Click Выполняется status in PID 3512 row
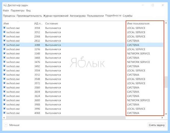This screenshot has height=133, width=170. [53, 75]
